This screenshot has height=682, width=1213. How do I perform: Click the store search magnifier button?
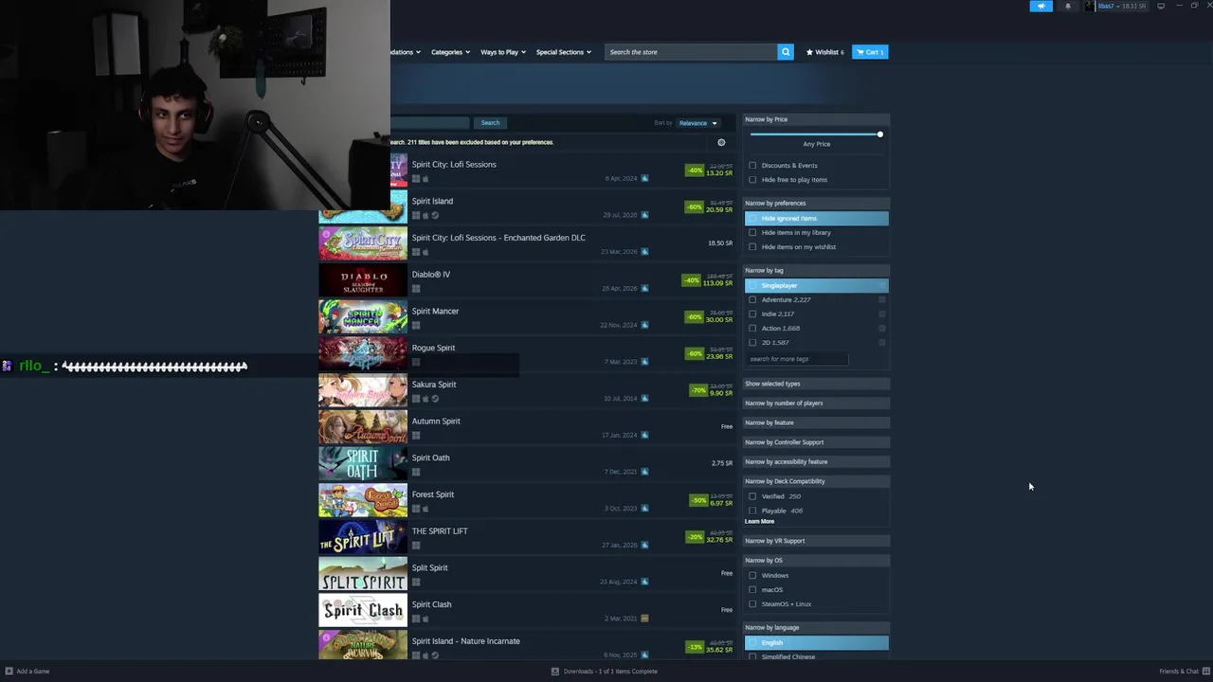(785, 52)
